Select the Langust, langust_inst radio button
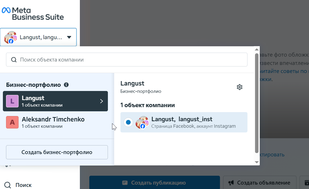309x189 pixels. coord(128,122)
